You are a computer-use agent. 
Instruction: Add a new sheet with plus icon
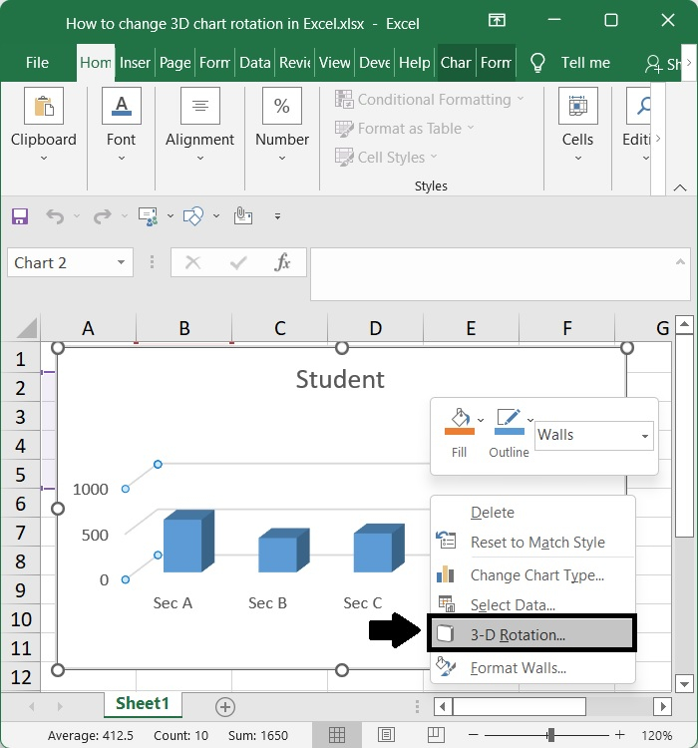point(225,707)
